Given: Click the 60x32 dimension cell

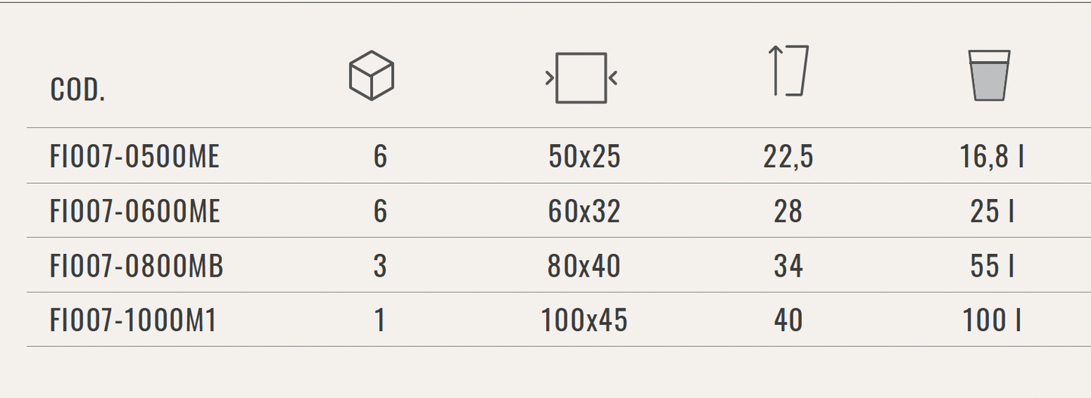Looking at the screenshot, I should (x=584, y=211).
